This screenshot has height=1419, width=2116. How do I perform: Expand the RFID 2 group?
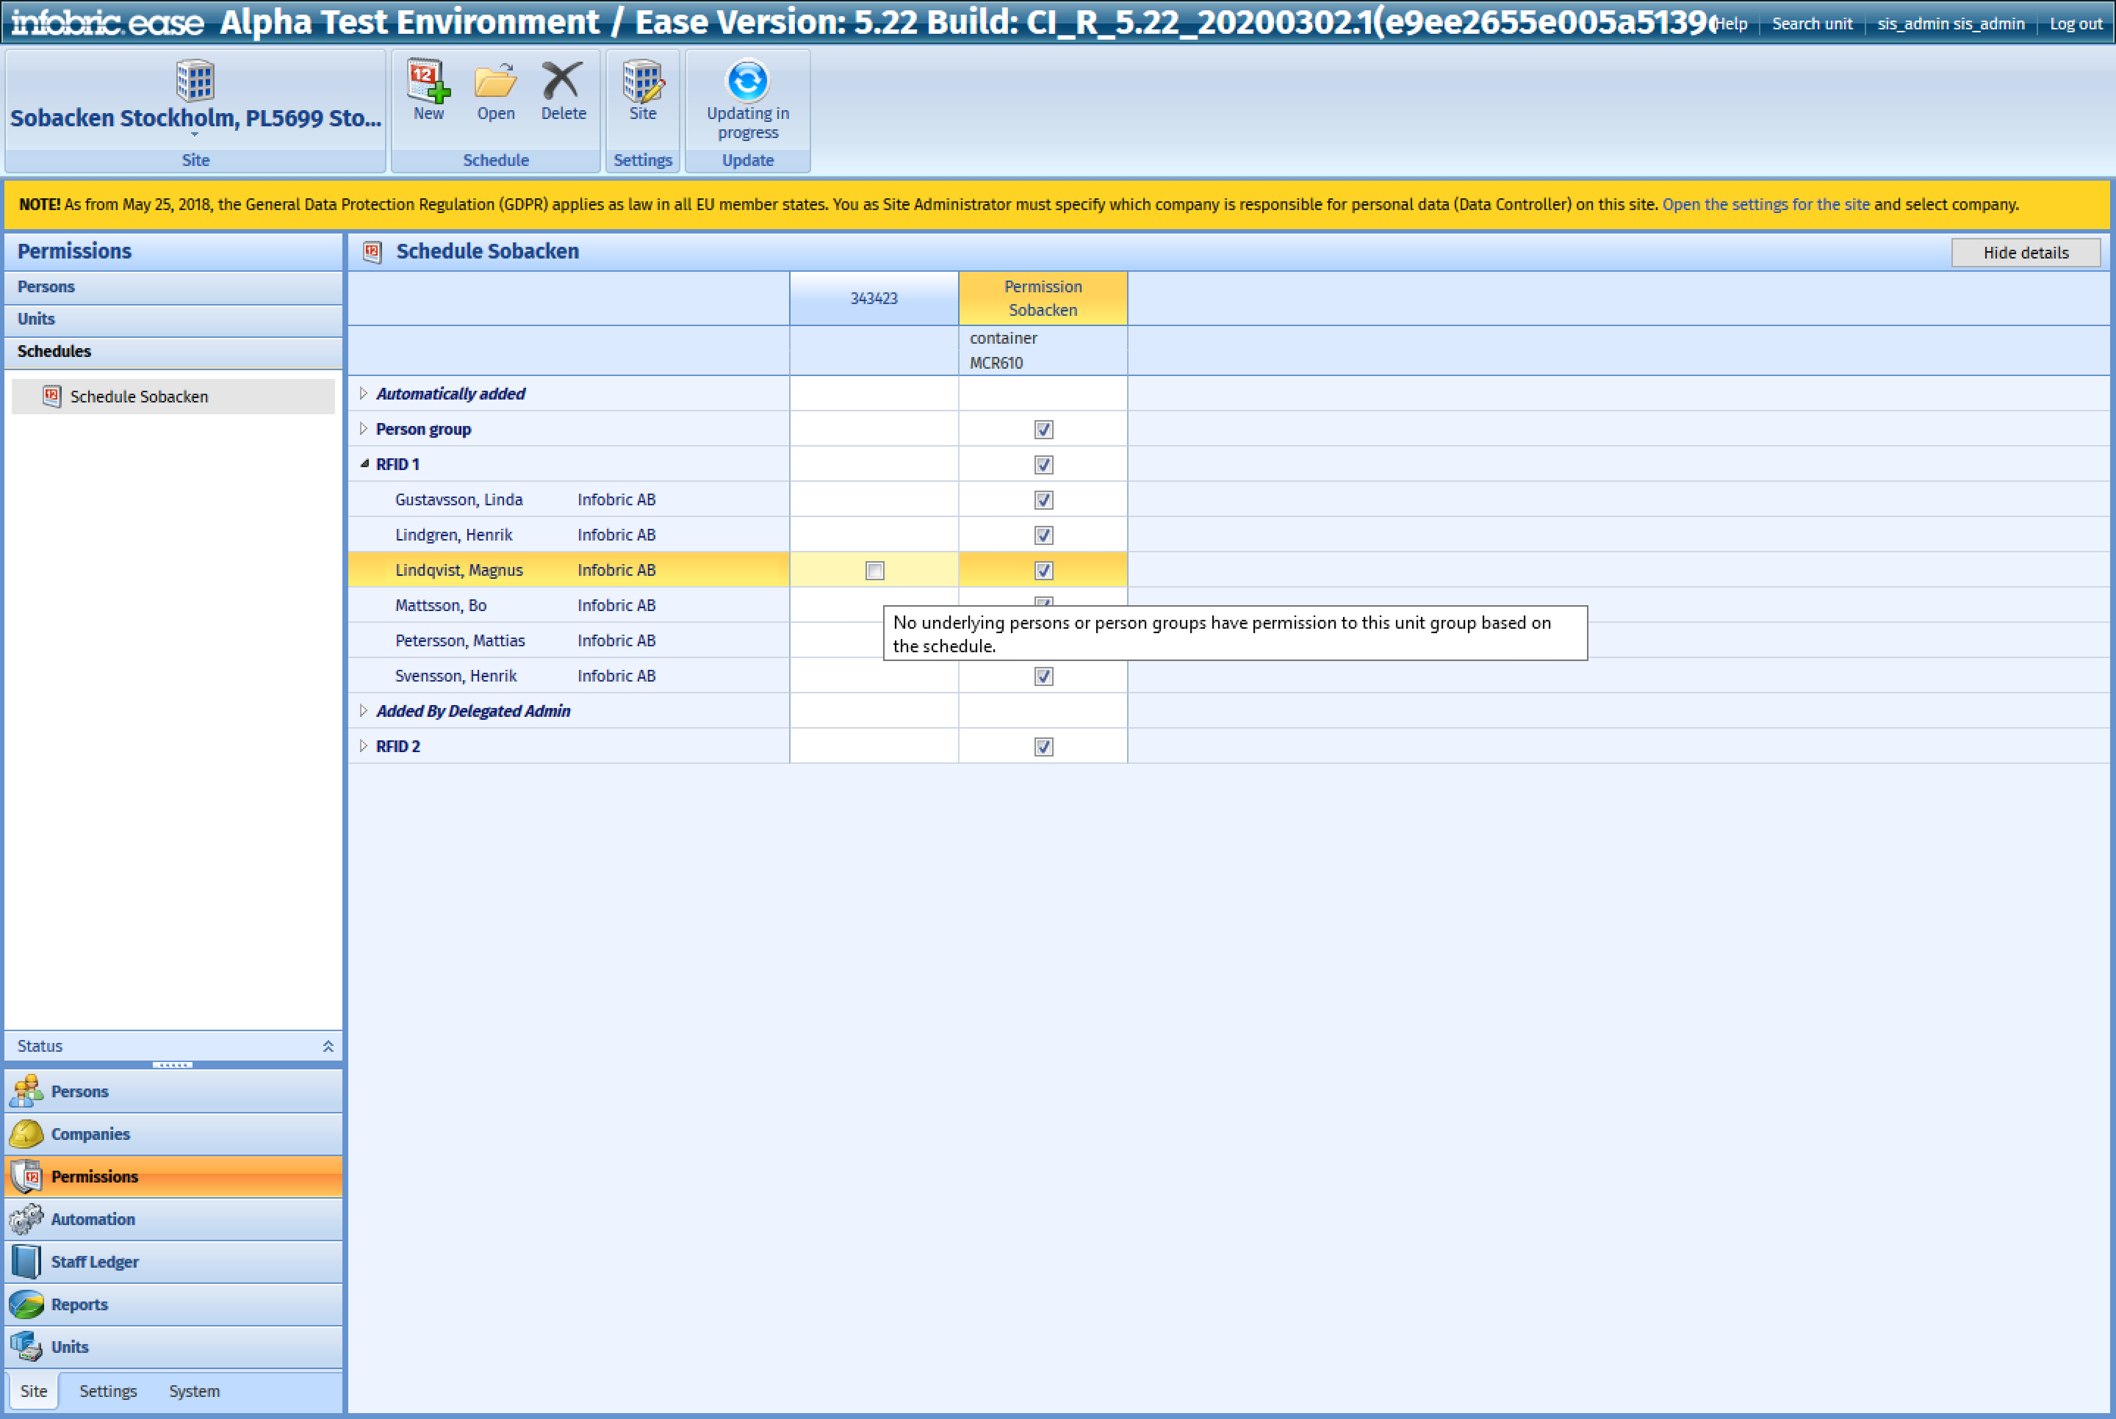364,745
